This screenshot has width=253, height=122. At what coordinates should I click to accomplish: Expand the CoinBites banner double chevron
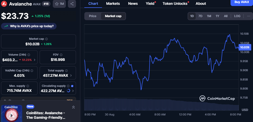click(x=73, y=107)
